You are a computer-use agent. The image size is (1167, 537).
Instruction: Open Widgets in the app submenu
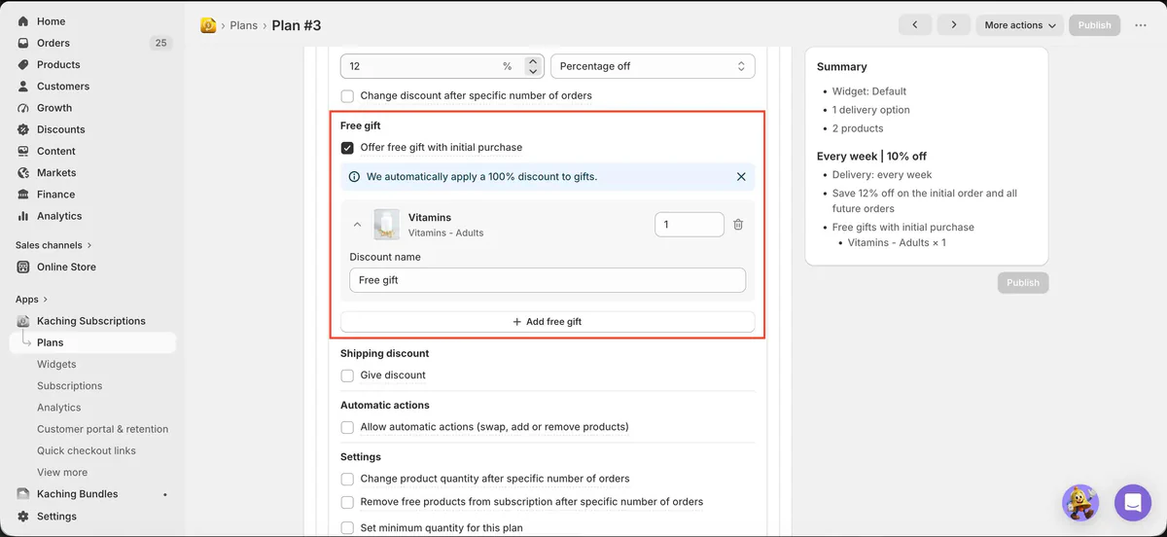click(56, 365)
